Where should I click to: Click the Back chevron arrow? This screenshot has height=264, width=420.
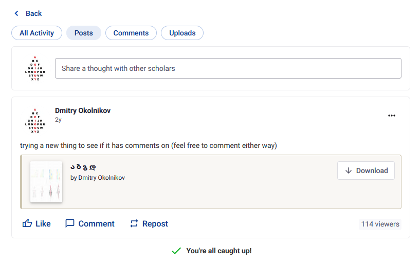(x=16, y=13)
